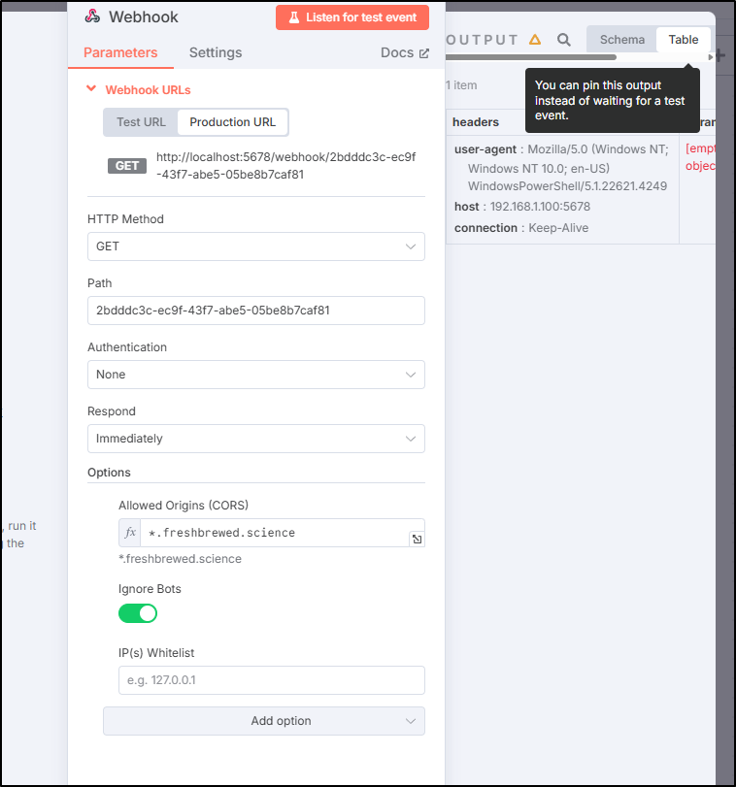This screenshot has height=787, width=736.
Task: Click the '1 item' count label
Action: point(461,85)
